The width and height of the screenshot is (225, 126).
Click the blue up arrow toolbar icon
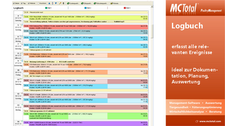pyautogui.click(x=49, y=3)
